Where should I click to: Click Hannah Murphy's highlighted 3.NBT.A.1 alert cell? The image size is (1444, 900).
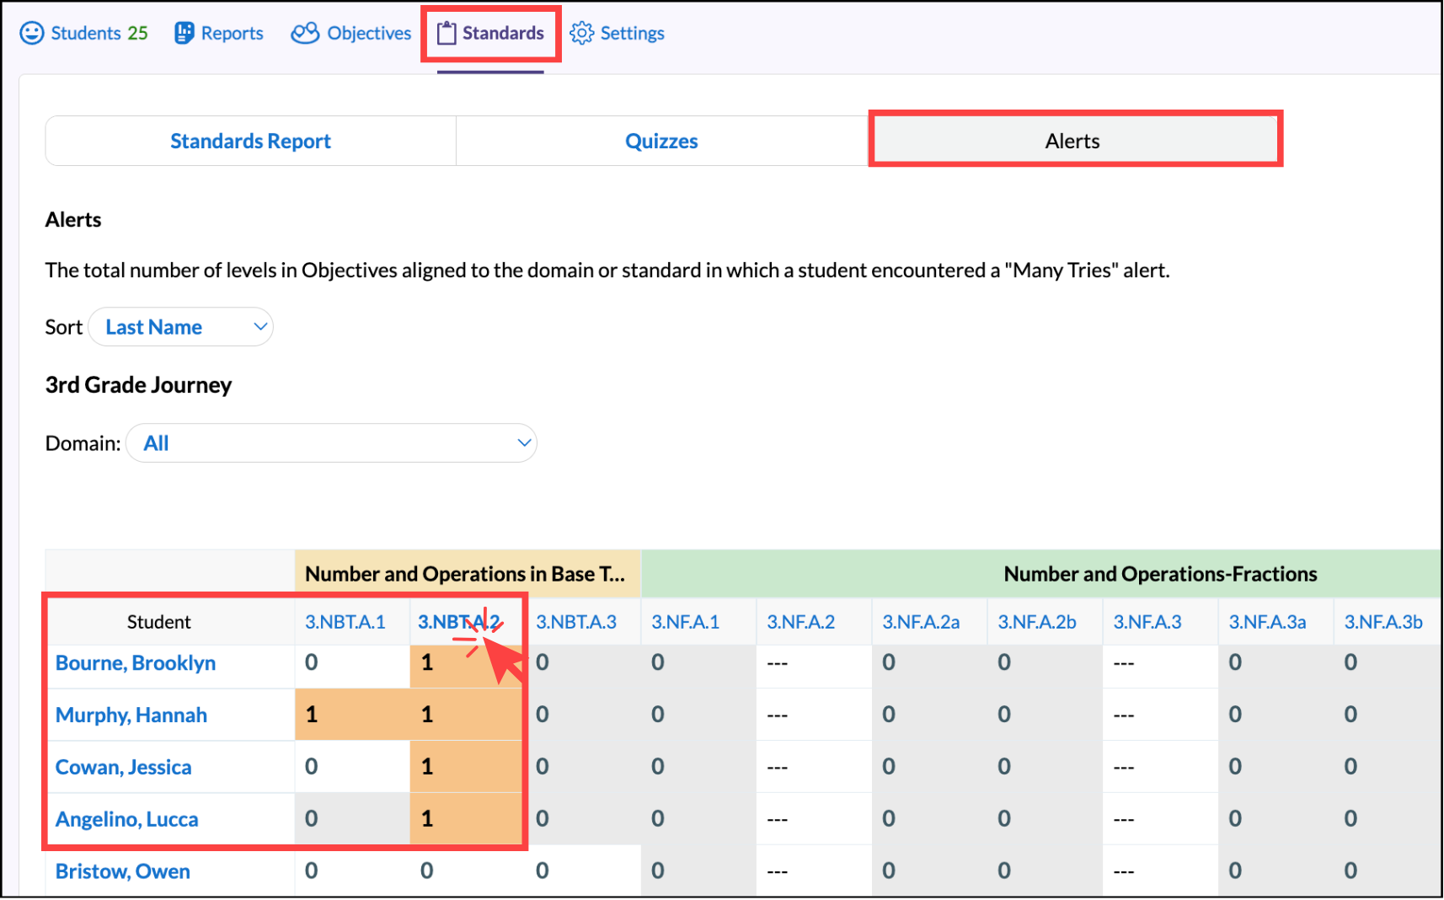pyautogui.click(x=352, y=715)
